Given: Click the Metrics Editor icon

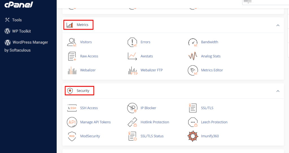Looking at the screenshot, I should click(193, 70).
